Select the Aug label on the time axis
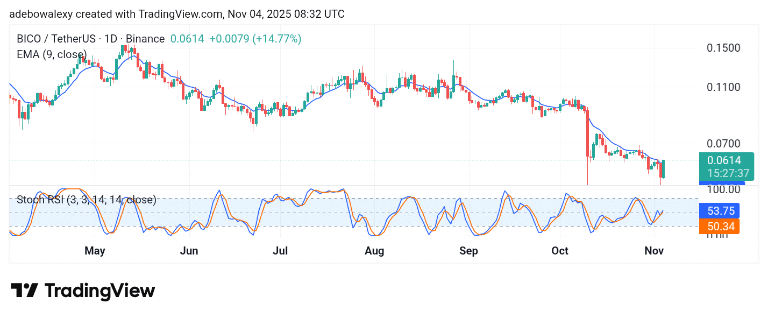 click(x=374, y=251)
